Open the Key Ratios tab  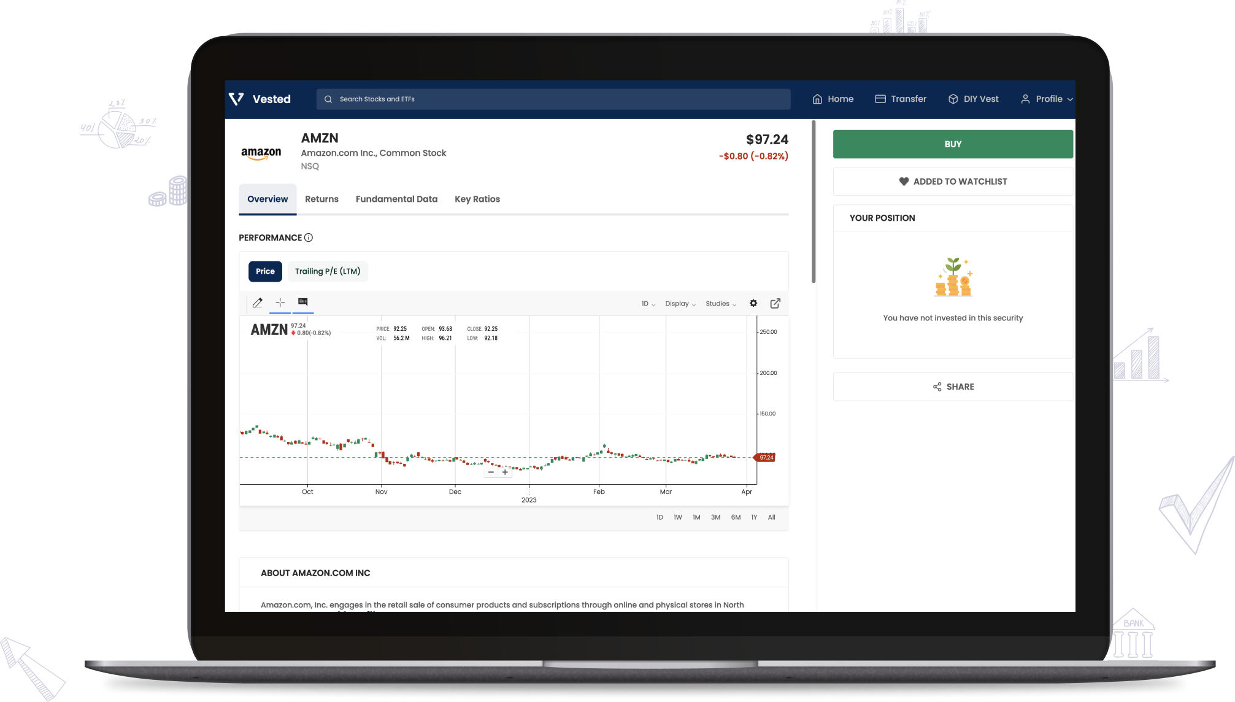tap(477, 199)
